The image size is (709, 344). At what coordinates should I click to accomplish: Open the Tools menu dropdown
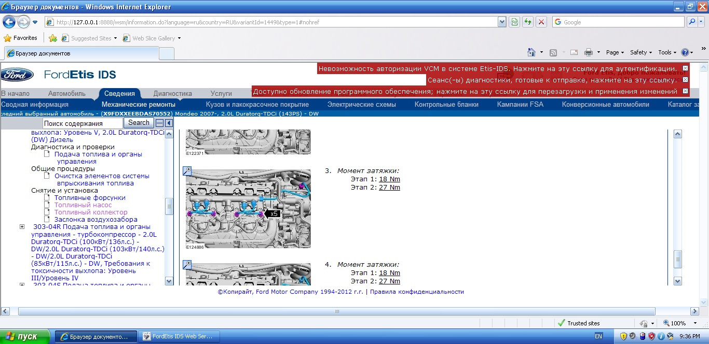(667, 52)
